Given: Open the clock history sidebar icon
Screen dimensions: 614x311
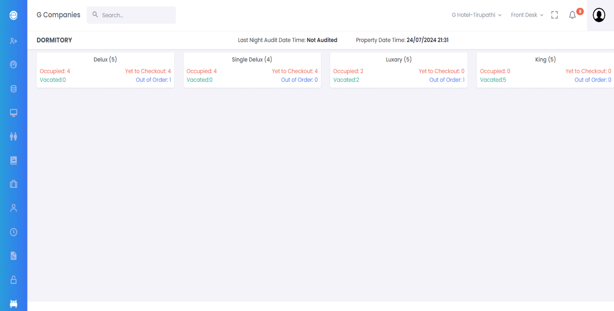Looking at the screenshot, I should (x=13, y=232).
